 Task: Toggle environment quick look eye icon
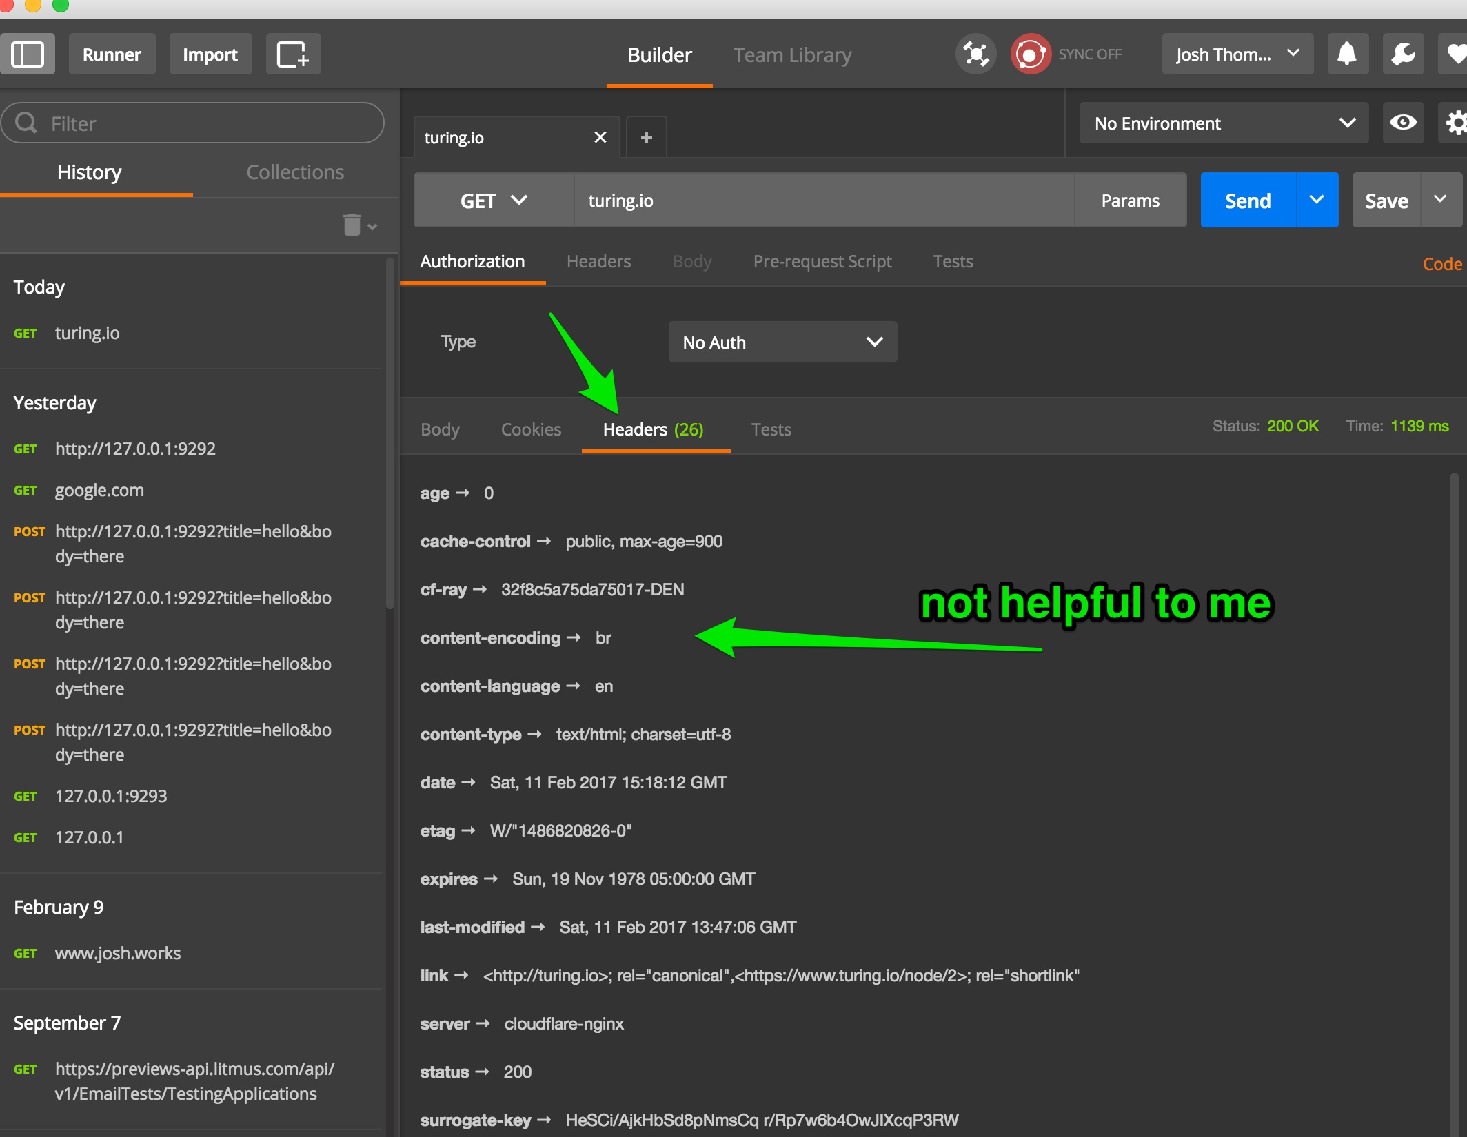[x=1403, y=123]
